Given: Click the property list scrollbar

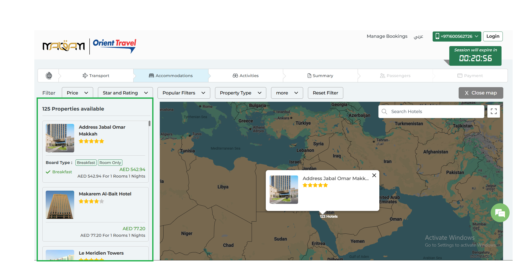Looking at the screenshot, I should [x=149, y=123].
